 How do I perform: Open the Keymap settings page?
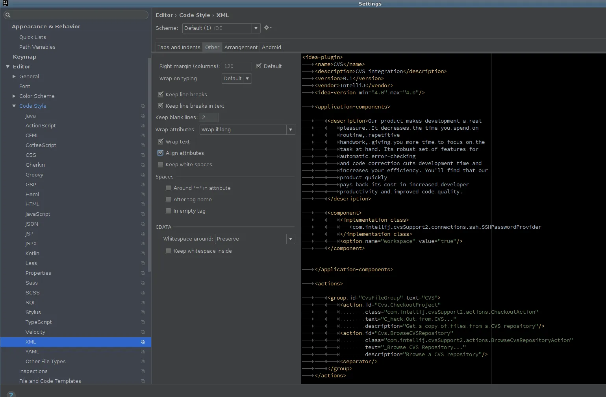tap(24, 57)
